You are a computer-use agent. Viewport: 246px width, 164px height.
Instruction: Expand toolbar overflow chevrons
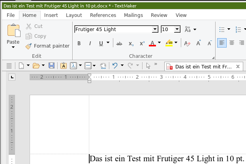(156, 64)
